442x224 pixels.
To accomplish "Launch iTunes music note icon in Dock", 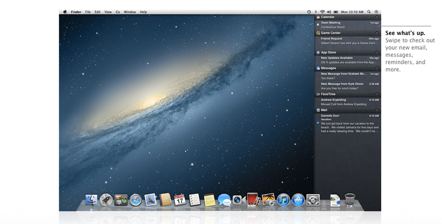I will pyautogui.click(x=283, y=200).
